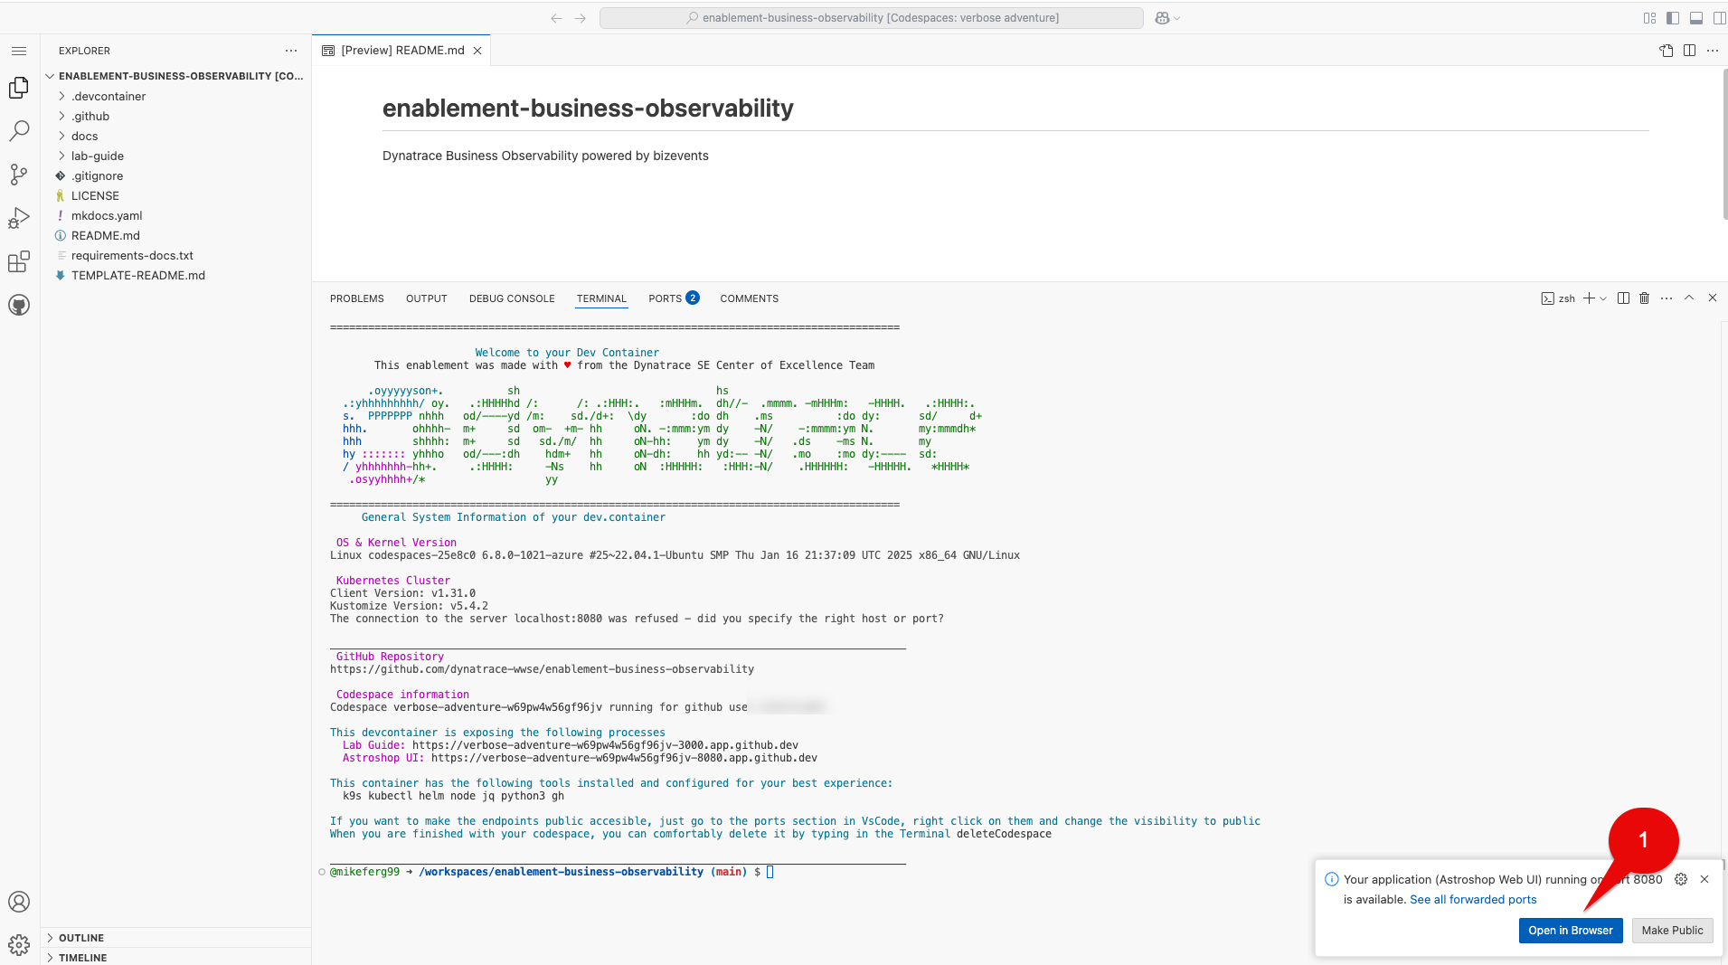Open the hamburger application menu
This screenshot has height=965, width=1728.
pos(19,51)
